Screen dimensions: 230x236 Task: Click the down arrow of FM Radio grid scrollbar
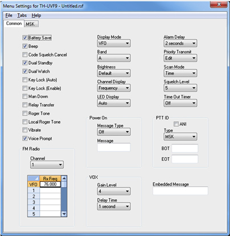pyautogui.click(x=64, y=214)
